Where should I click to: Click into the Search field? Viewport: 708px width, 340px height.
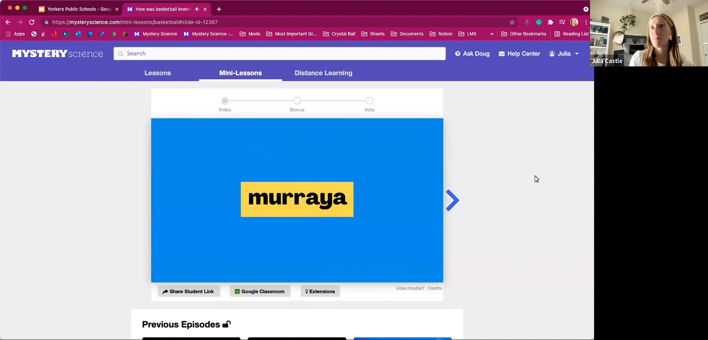(279, 53)
